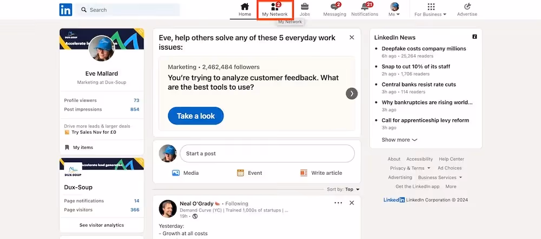Viewport: 541px width, 239px height.
Task: Open Messaging from the navigation bar
Action: tap(335, 10)
